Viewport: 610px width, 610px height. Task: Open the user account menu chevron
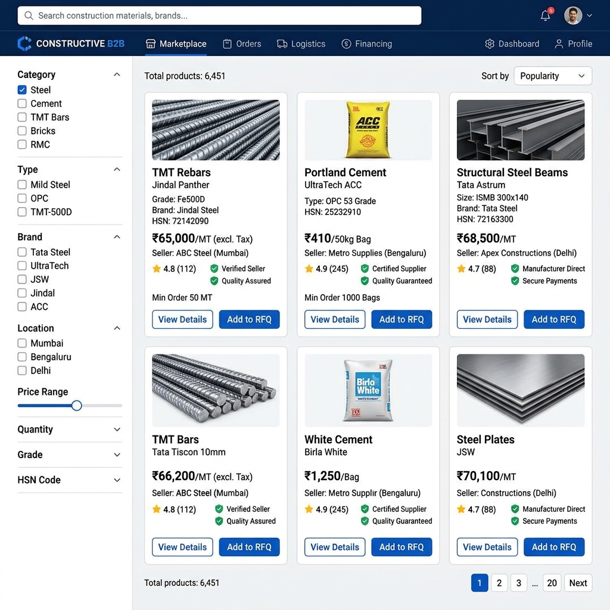pos(589,15)
